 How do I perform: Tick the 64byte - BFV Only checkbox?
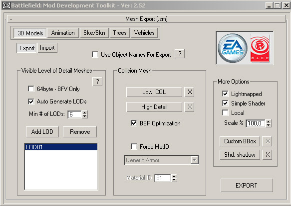click(x=31, y=89)
